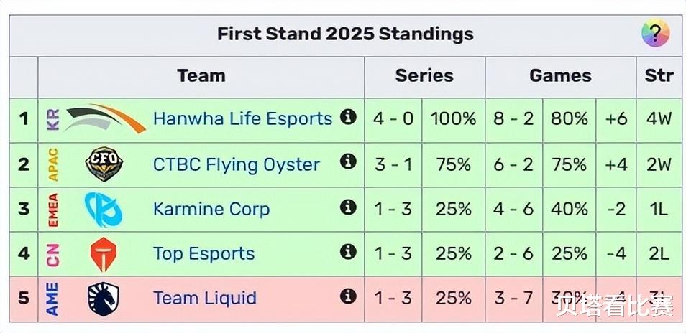Click the CTBC Flying Oyster CFO logo
This screenshot has width=686, height=333.
[x=104, y=164]
